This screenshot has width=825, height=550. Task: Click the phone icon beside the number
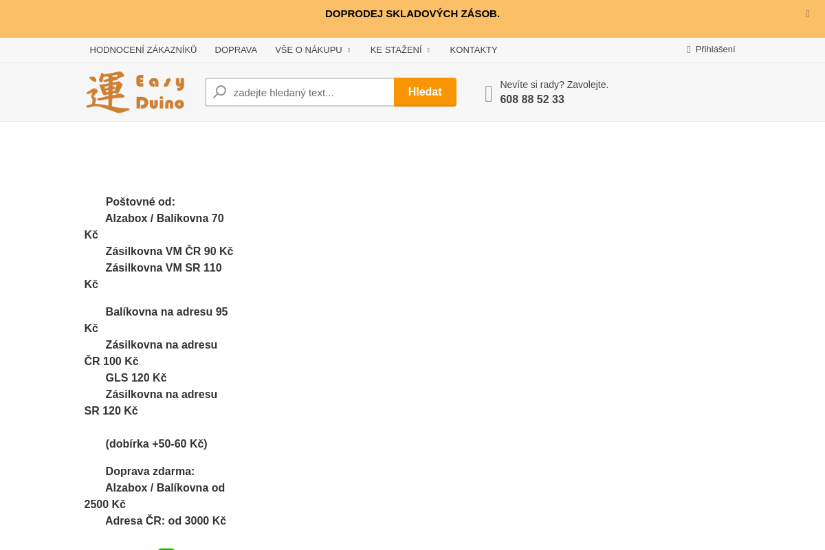488,93
